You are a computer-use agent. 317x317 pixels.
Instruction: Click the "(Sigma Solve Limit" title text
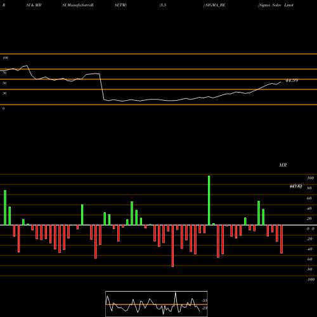click(276, 5)
